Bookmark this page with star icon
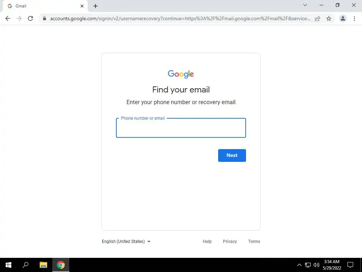Image resolution: width=362 pixels, height=272 pixels. (x=329, y=18)
